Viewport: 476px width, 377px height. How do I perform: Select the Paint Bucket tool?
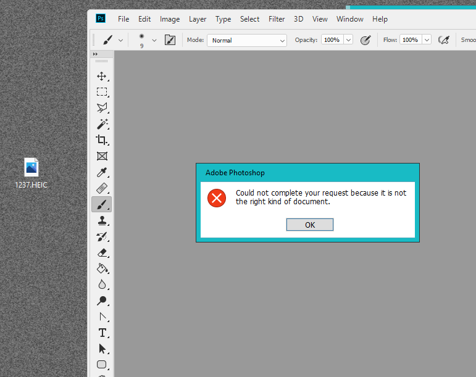pos(102,268)
